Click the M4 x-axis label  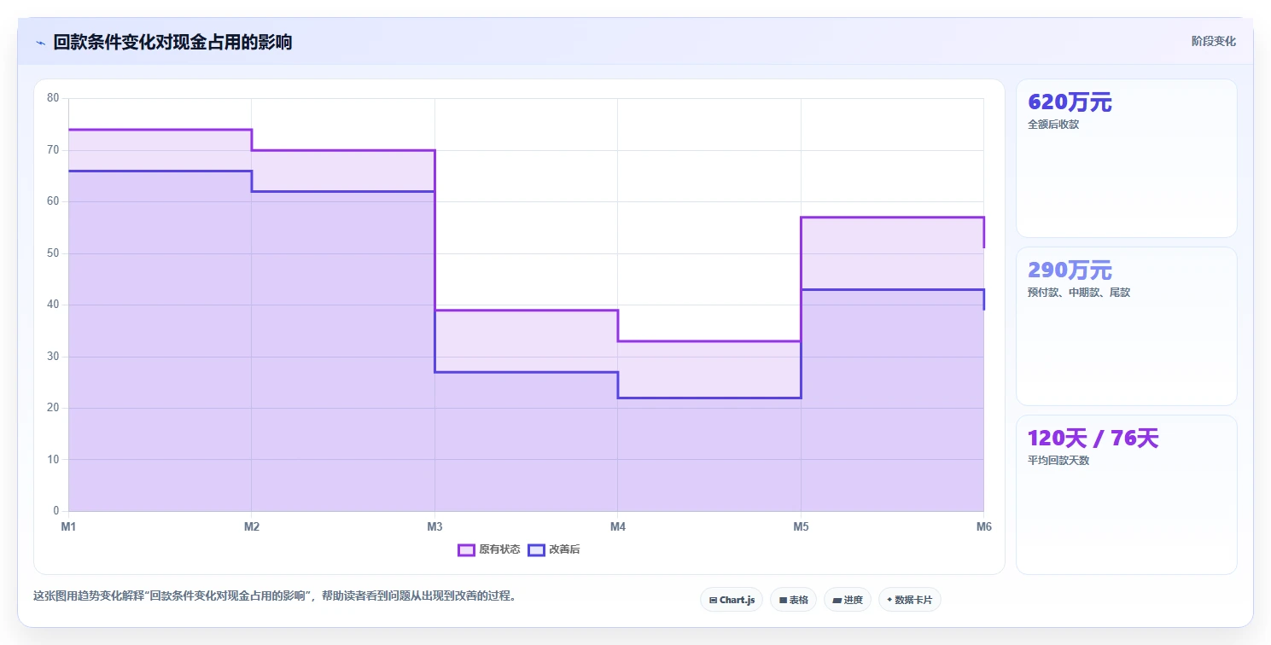pyautogui.click(x=618, y=527)
